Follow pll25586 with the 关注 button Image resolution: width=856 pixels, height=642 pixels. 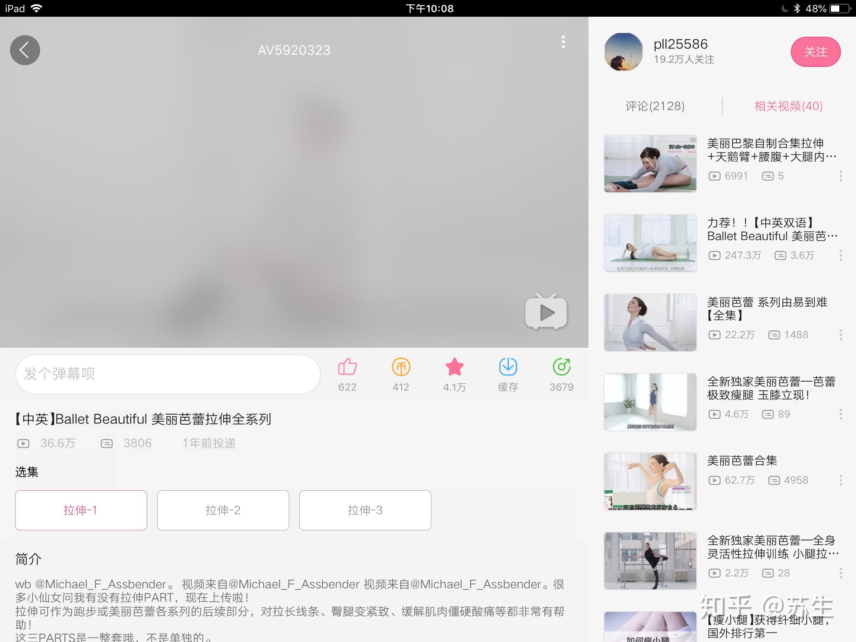[815, 52]
